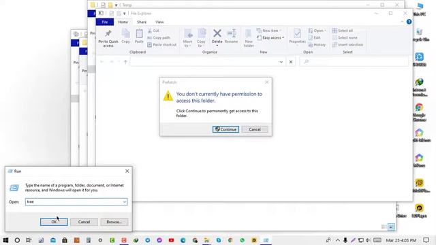Close the Prefetch permission dialog
436x245 pixels.
(x=266, y=82)
